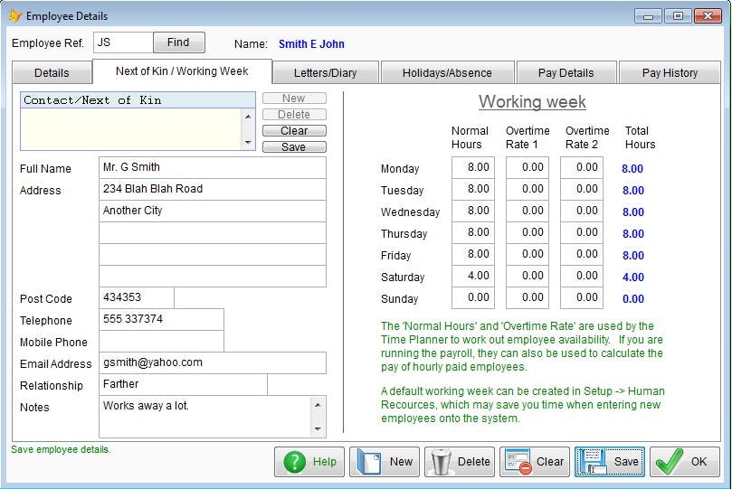Viewport: 732px width, 489px height.
Task: Click Tuesday Normal Hours field
Action: tap(473, 189)
